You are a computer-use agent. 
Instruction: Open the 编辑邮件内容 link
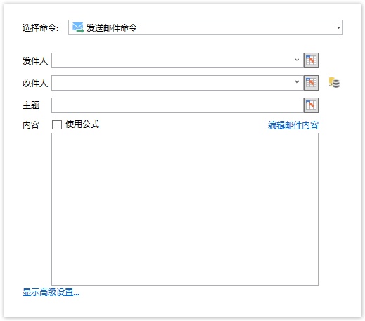293,125
